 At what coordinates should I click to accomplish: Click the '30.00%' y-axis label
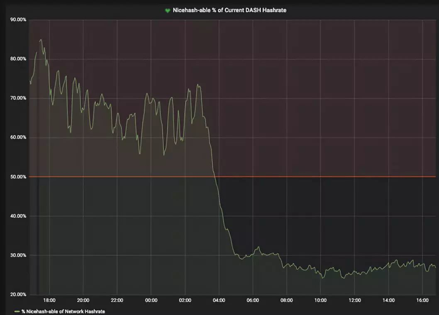click(18, 255)
